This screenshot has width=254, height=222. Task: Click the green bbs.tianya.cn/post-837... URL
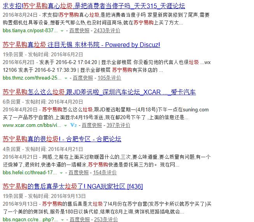30,30
